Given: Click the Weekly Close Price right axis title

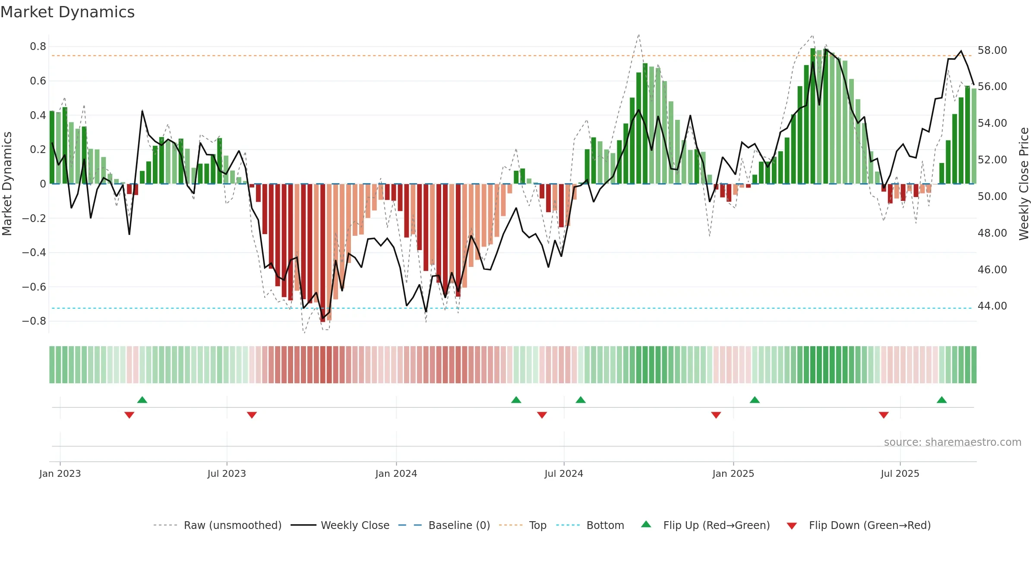Looking at the screenshot, I should pyautogui.click(x=1024, y=184).
